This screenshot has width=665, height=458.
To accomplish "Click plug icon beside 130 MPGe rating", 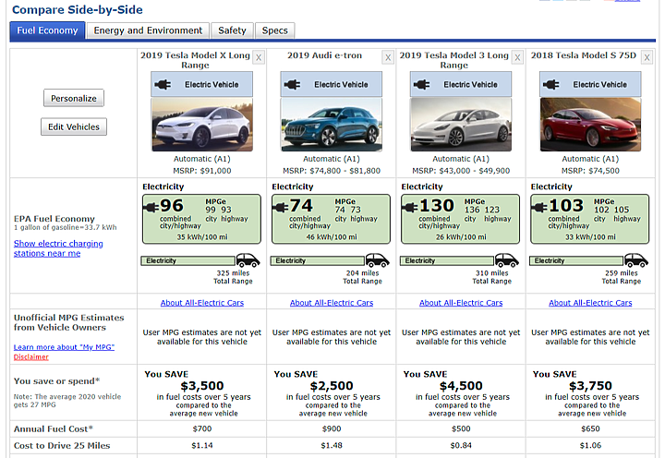I will tap(410, 208).
